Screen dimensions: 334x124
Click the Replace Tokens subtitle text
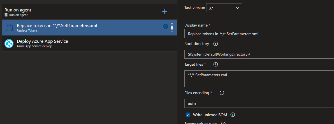pyautogui.click(x=27, y=30)
